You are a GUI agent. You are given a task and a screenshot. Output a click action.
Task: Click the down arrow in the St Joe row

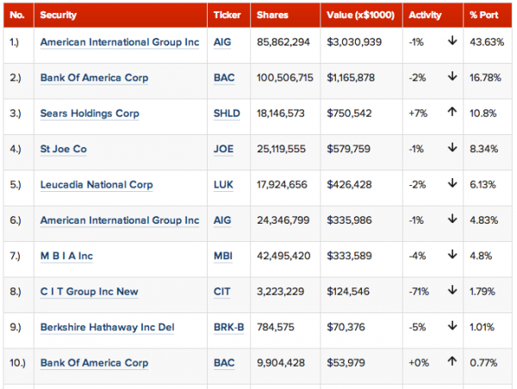click(452, 149)
